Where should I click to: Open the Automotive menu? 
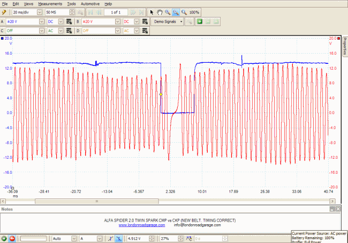click(x=89, y=4)
